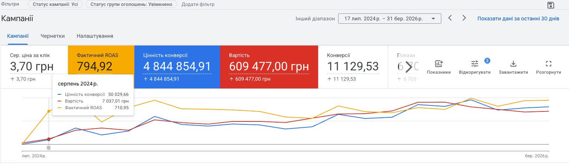Select the blue Цінність конверсії scorecard
The height and width of the screenshot is (164, 569).
(x=177, y=67)
